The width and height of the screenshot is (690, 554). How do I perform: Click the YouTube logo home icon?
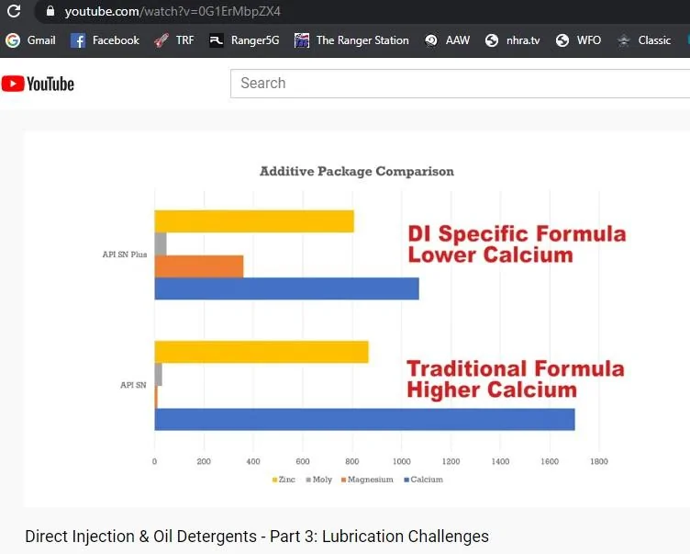(x=38, y=84)
